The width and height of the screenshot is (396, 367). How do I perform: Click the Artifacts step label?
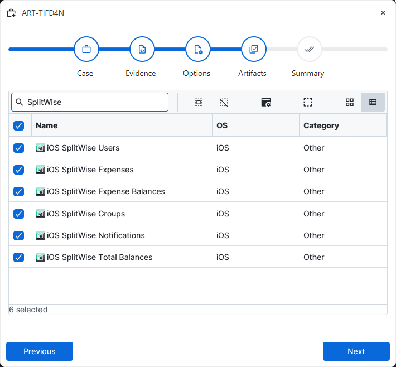pos(252,73)
